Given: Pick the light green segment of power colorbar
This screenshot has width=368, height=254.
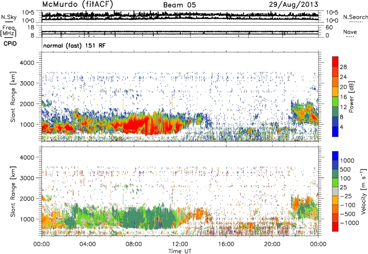Looking at the screenshot, I should (x=335, y=102).
